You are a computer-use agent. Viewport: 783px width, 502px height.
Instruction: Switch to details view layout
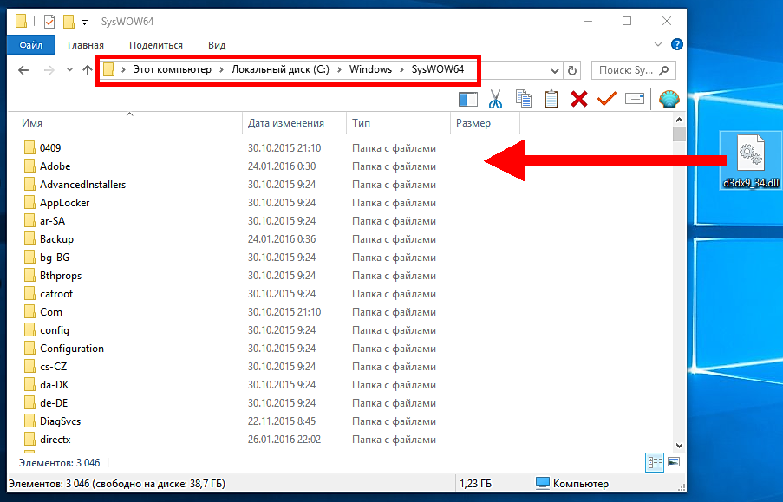click(x=655, y=463)
